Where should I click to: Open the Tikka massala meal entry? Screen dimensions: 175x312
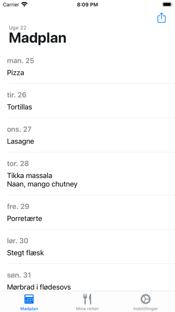tap(87, 174)
